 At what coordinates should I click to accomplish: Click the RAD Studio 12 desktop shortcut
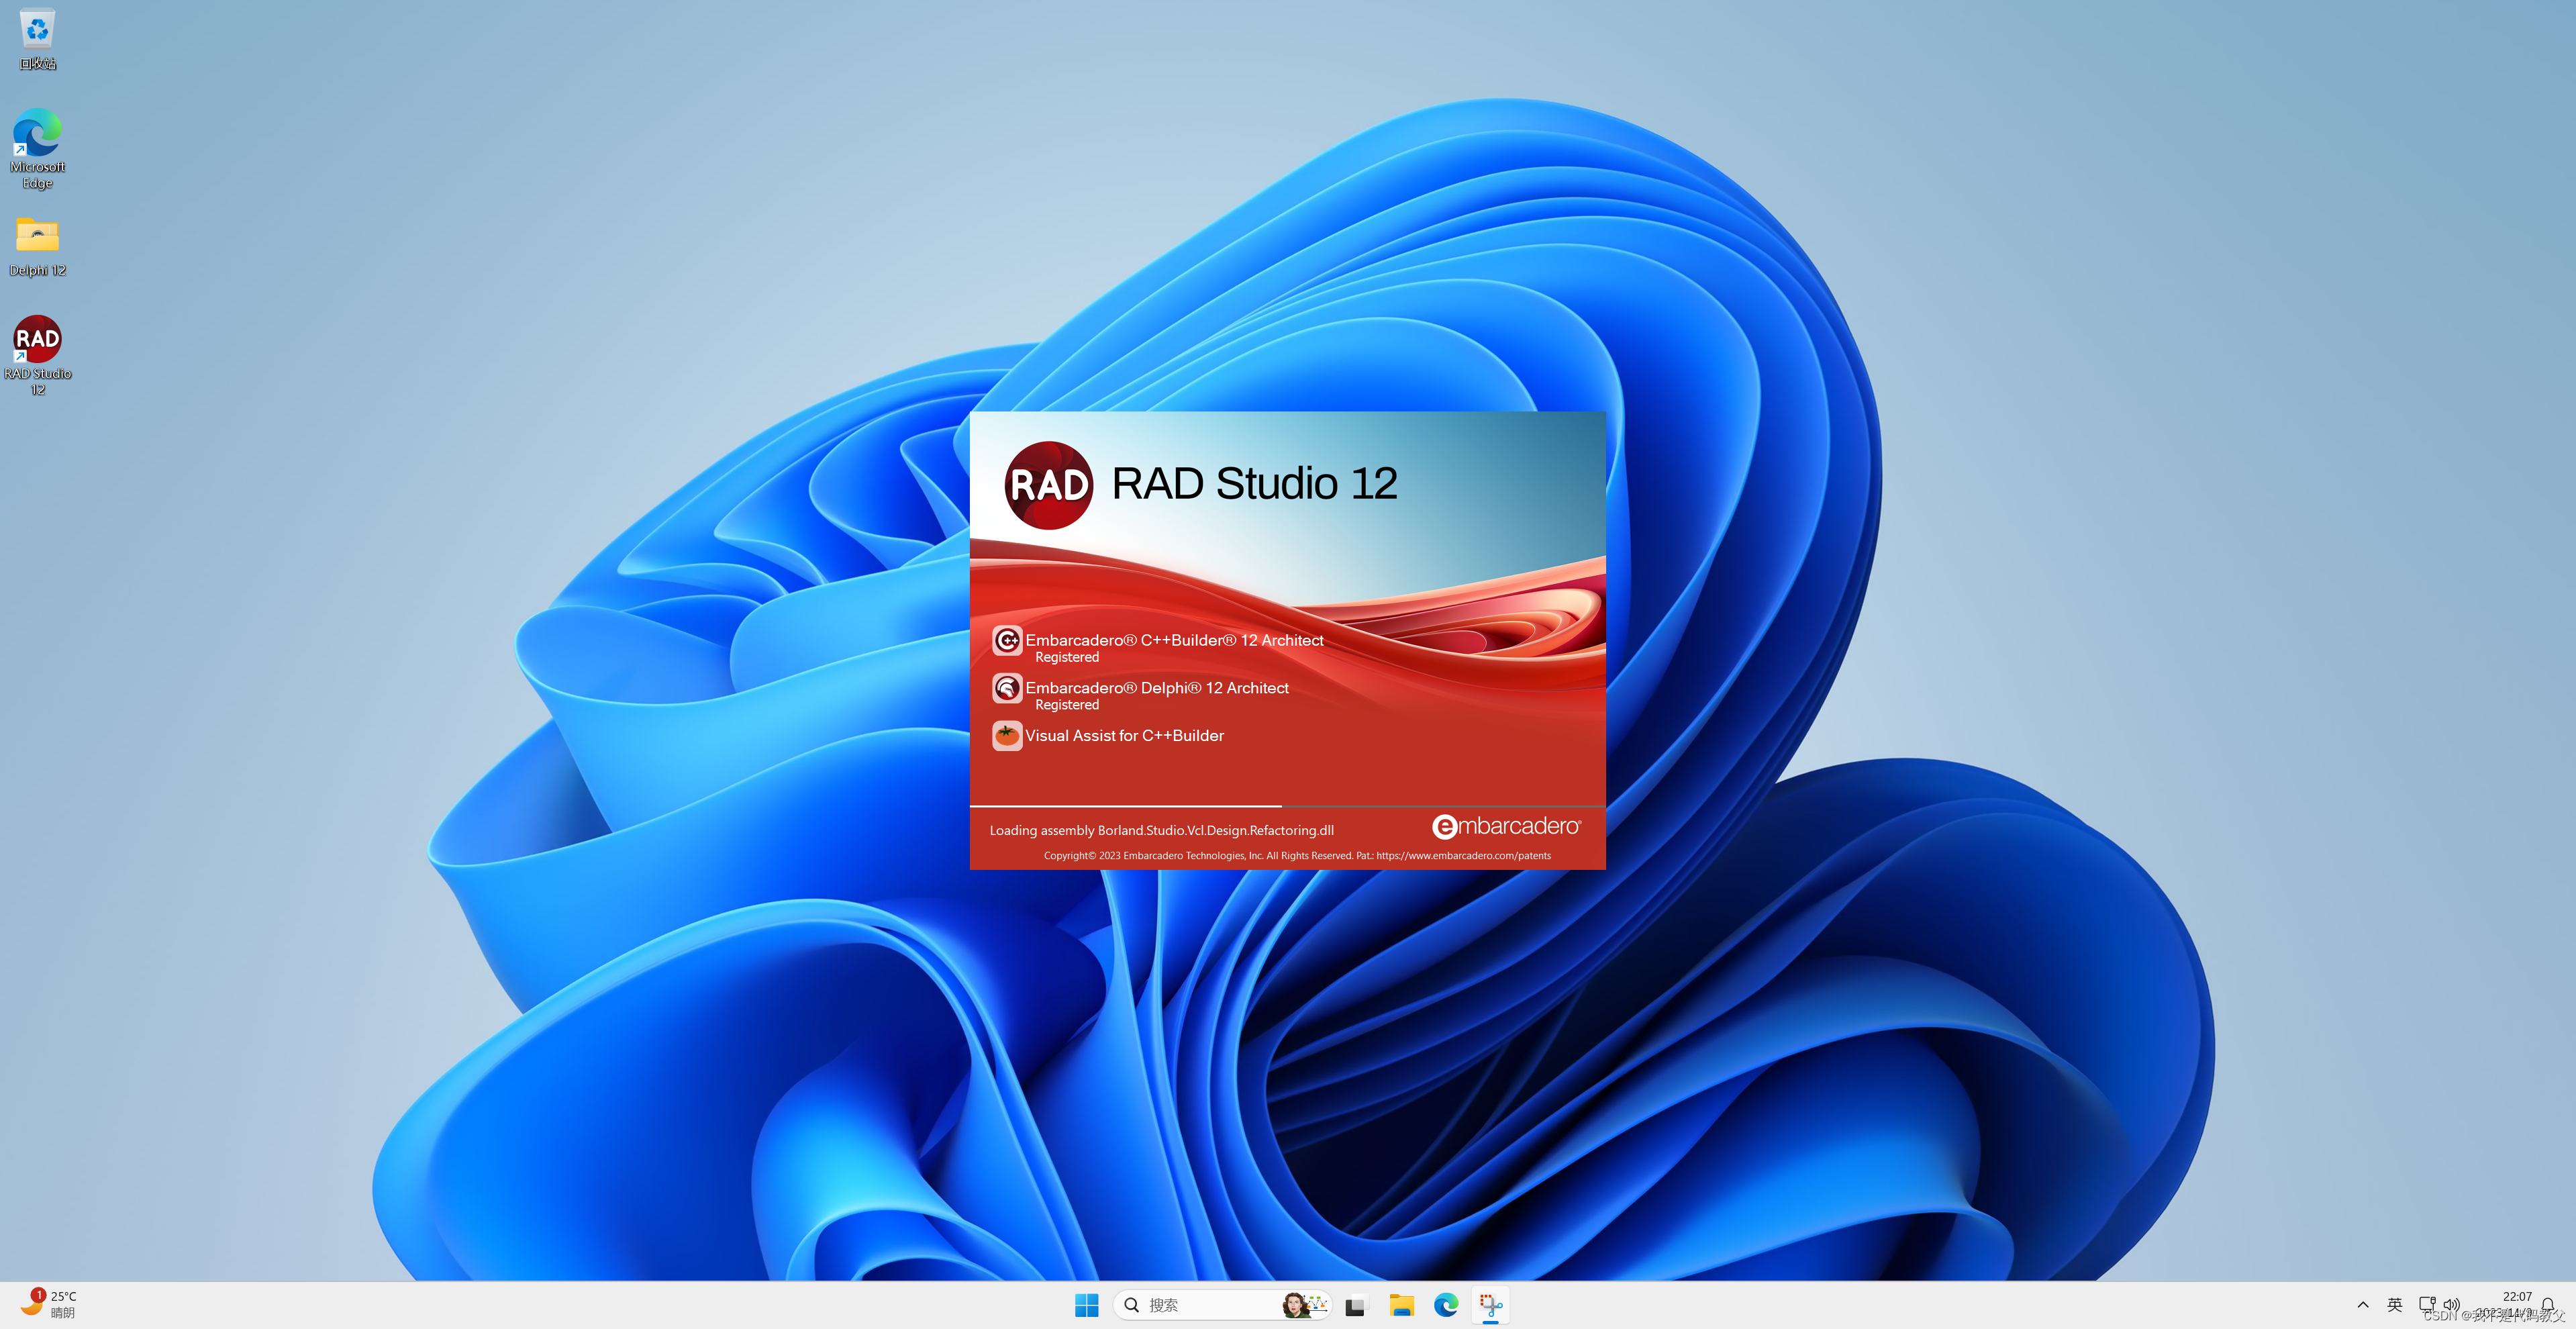pos(37,340)
